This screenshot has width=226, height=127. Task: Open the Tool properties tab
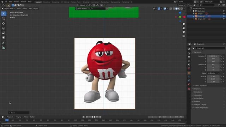click(x=189, y=49)
